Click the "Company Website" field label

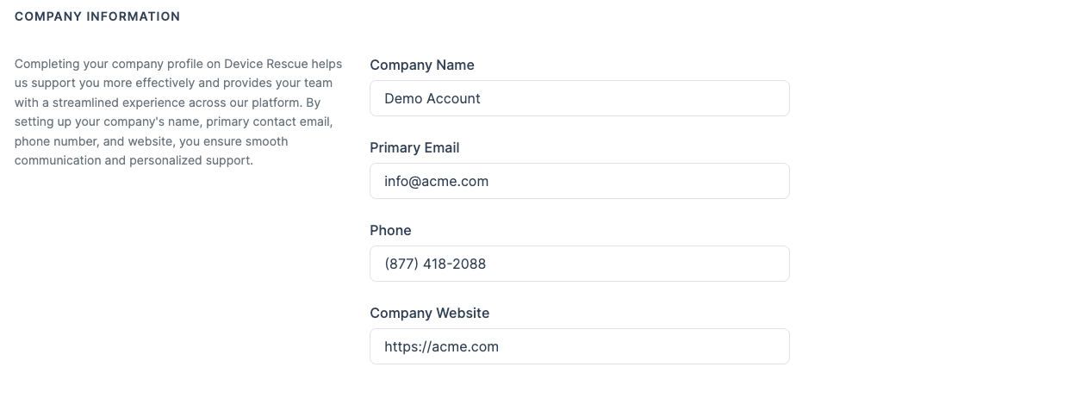click(x=429, y=313)
